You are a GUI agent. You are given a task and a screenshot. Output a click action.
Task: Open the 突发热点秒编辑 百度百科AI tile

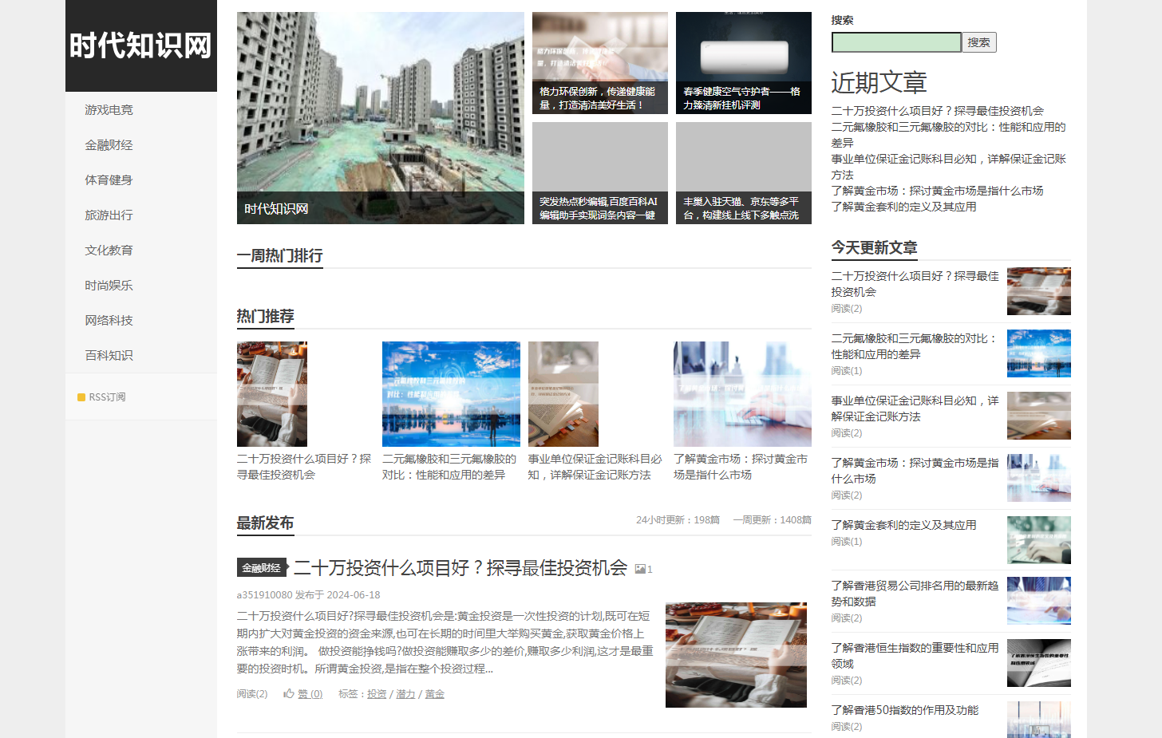[x=600, y=173]
